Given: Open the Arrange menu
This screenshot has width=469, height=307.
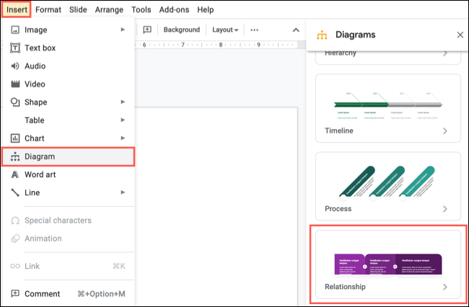Looking at the screenshot, I should pyautogui.click(x=110, y=9).
